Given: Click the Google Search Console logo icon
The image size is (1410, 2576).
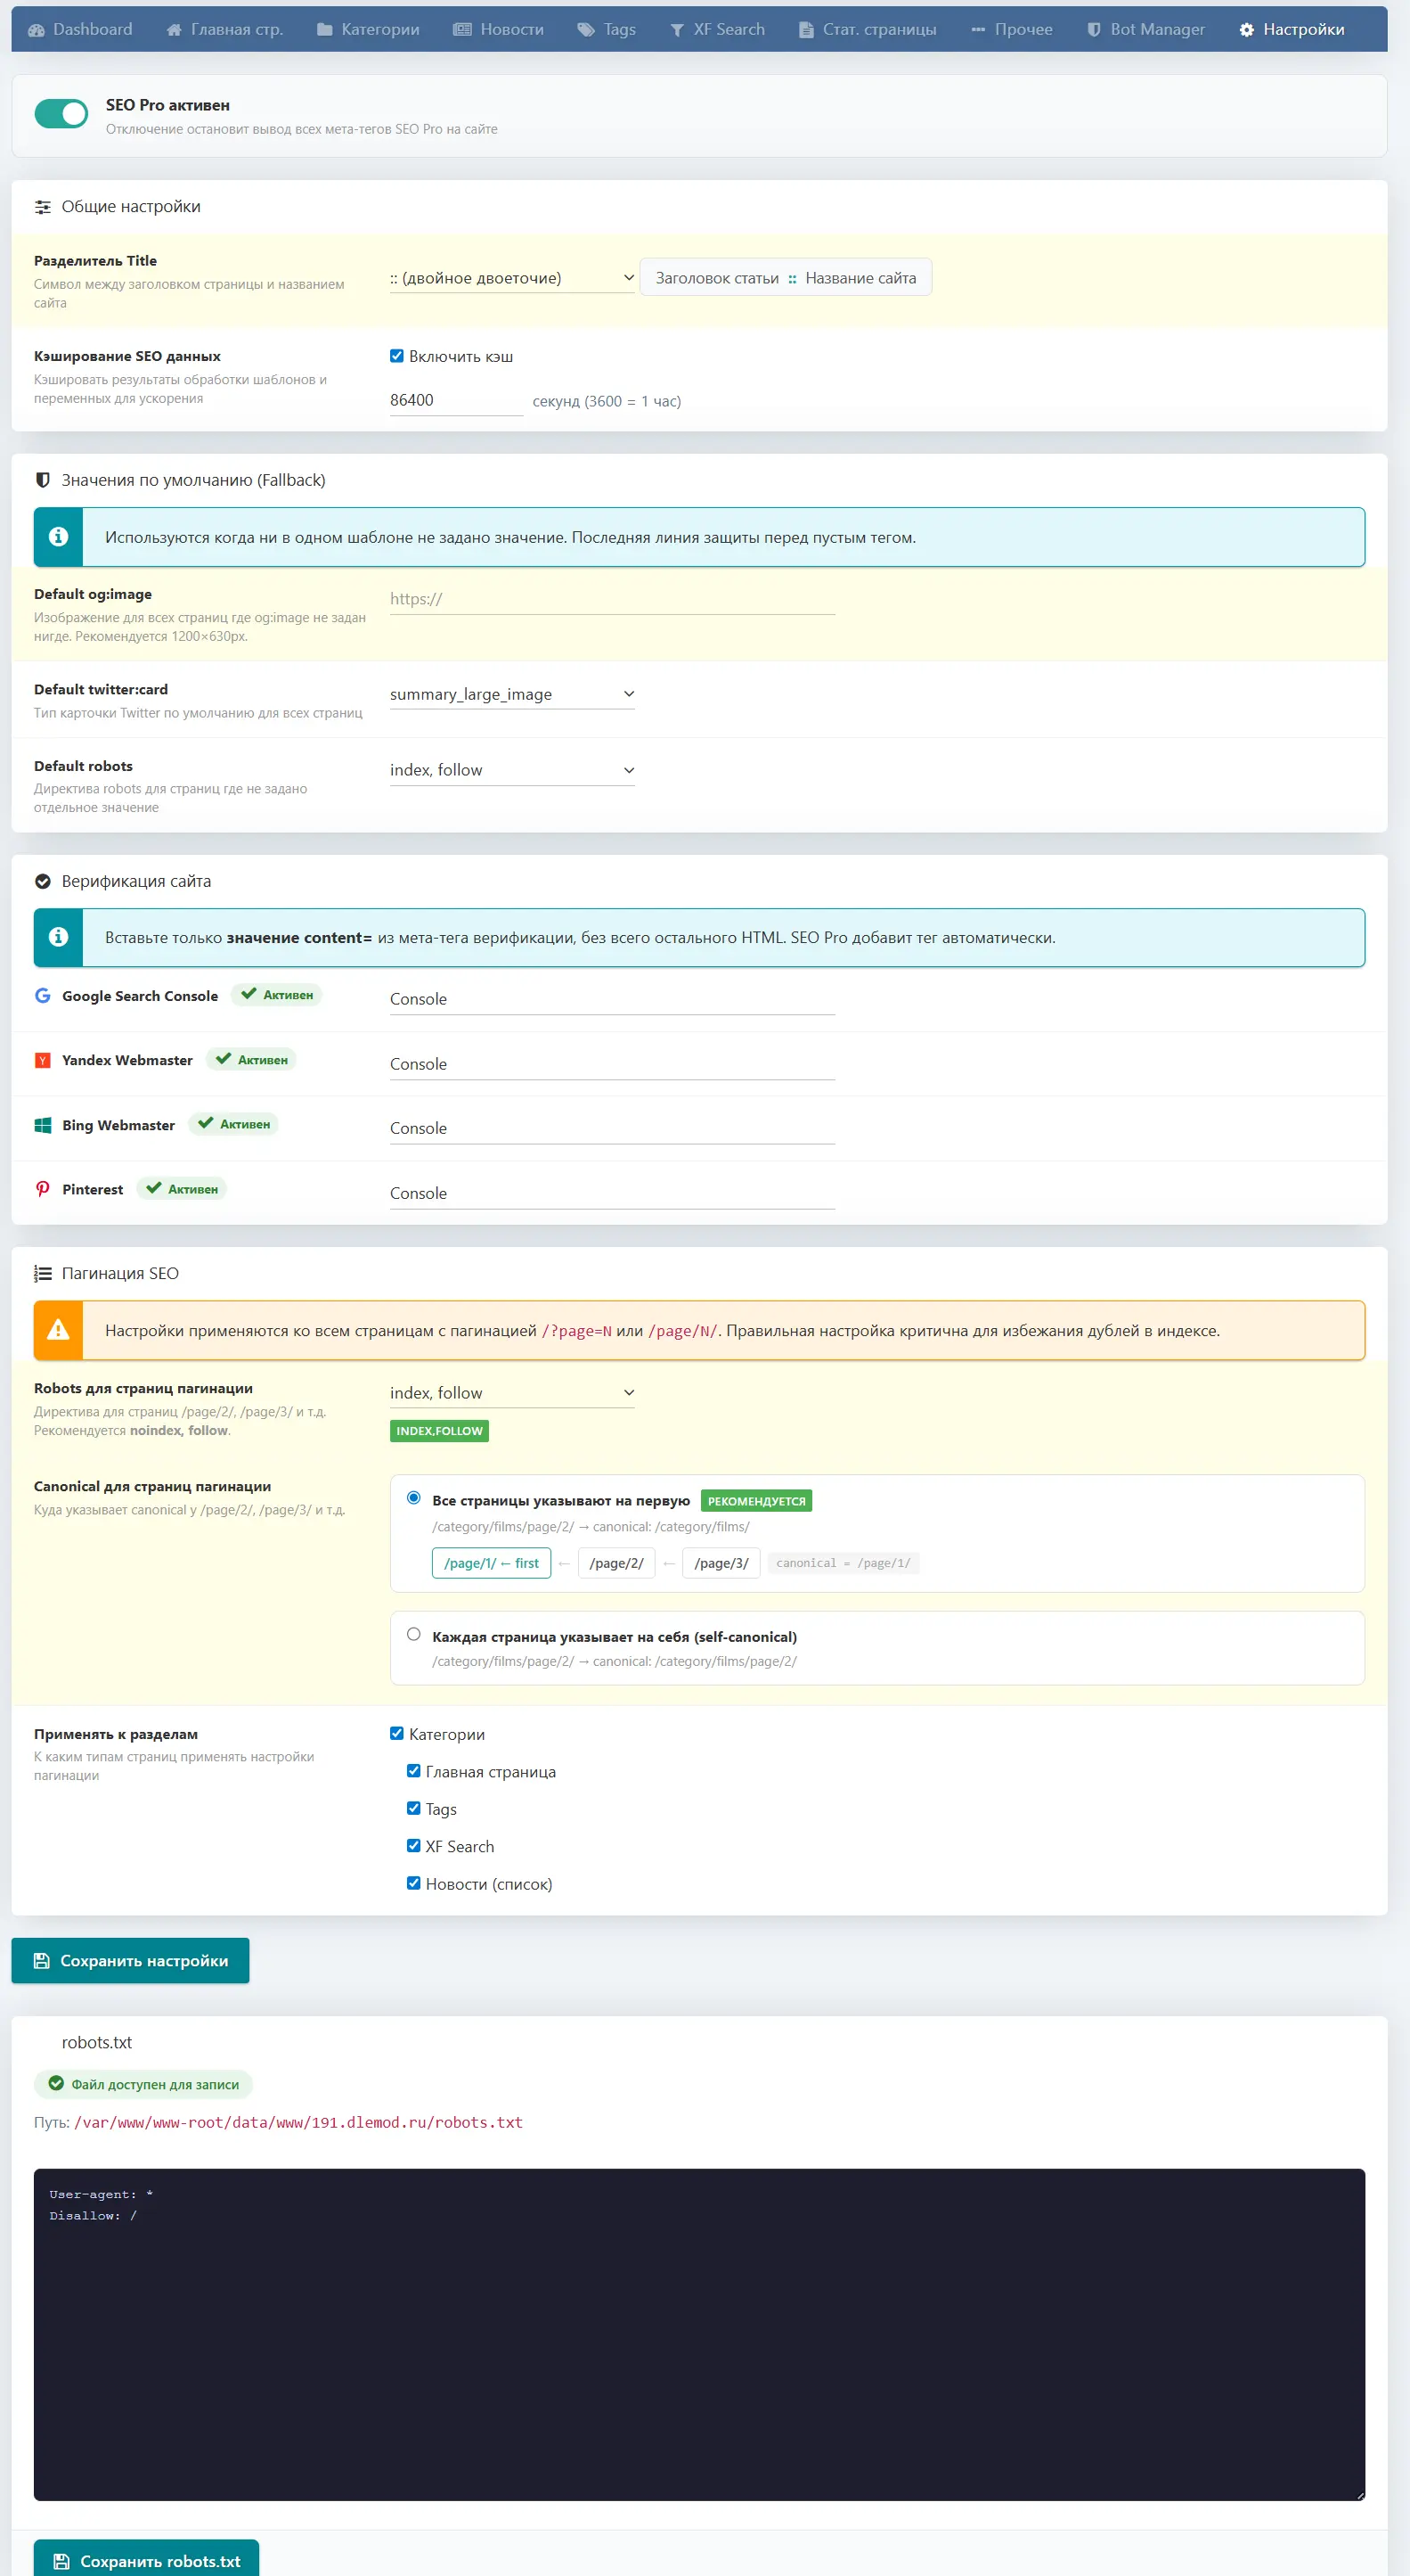Looking at the screenshot, I should 43,995.
